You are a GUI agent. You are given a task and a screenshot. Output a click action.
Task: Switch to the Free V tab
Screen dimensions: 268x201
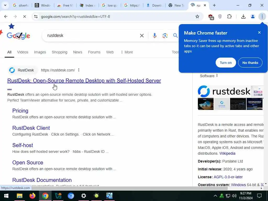point(65,5)
